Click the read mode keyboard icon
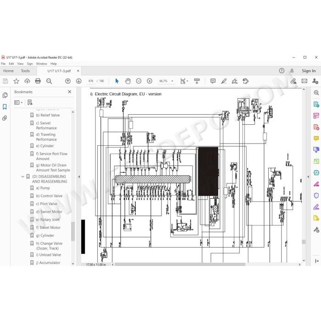The image size is (321, 321). pos(197,81)
